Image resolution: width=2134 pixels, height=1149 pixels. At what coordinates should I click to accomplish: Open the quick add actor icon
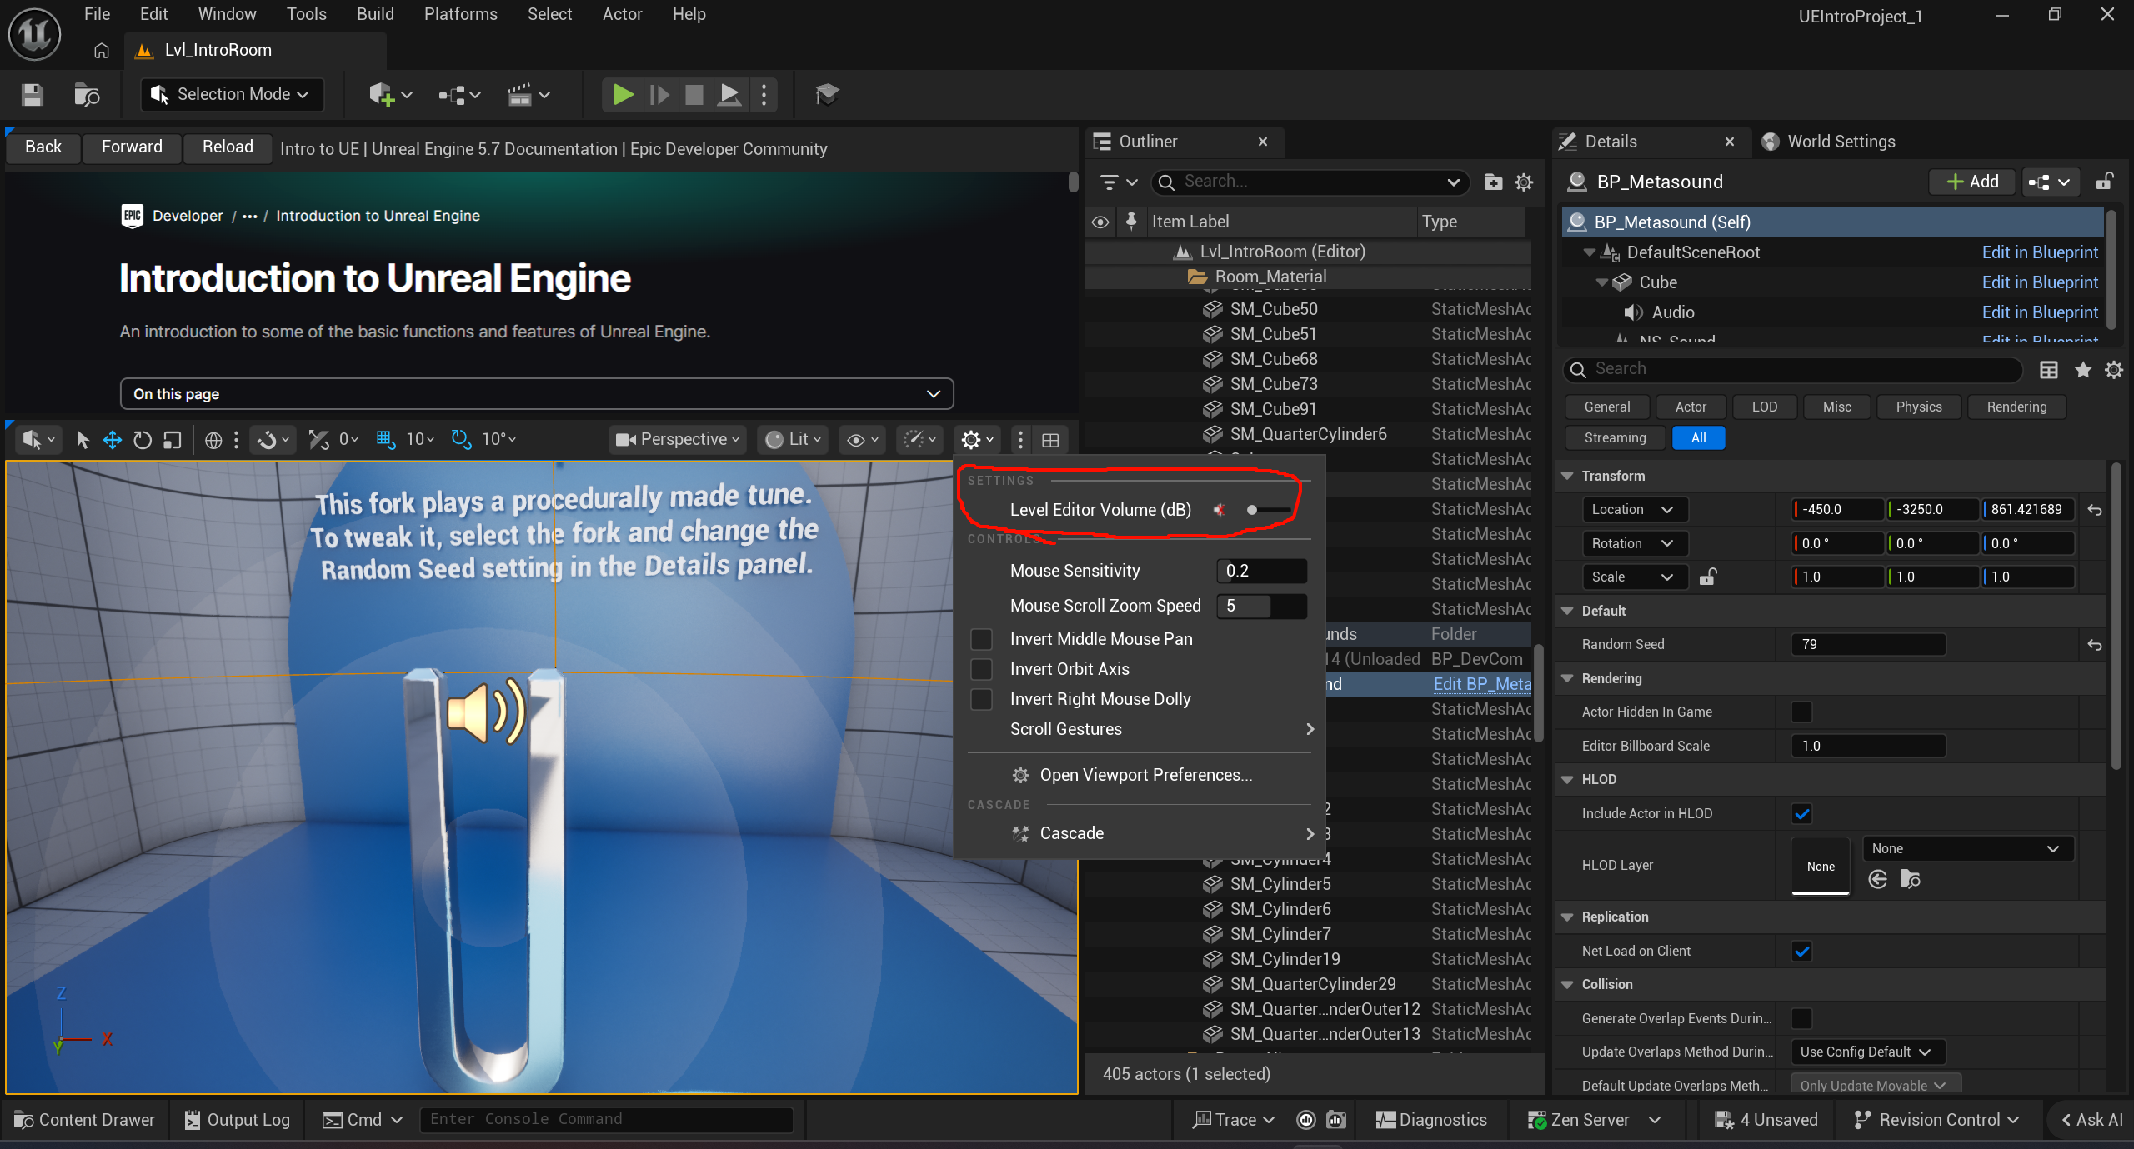382,94
